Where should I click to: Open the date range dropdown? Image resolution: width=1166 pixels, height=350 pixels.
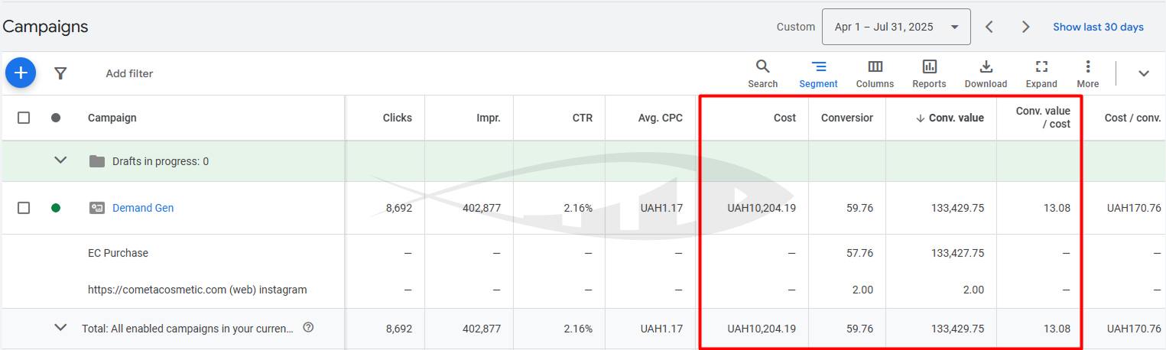[x=895, y=27]
